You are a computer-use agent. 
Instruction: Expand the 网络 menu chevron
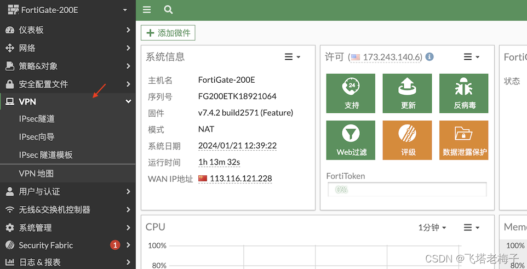128,48
